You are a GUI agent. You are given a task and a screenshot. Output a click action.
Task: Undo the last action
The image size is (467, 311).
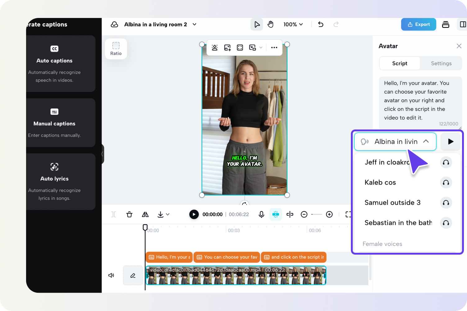[x=321, y=24]
